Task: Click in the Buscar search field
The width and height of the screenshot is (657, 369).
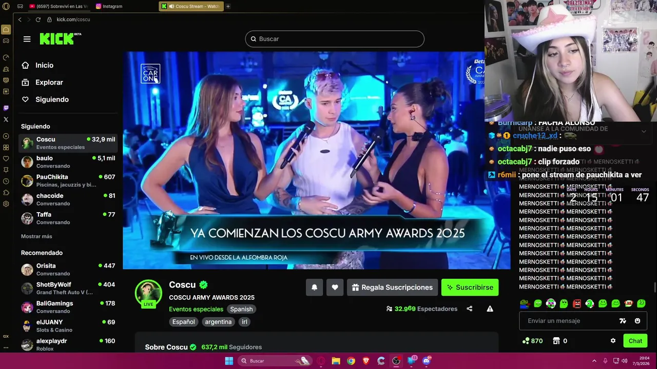Action: 335,39
